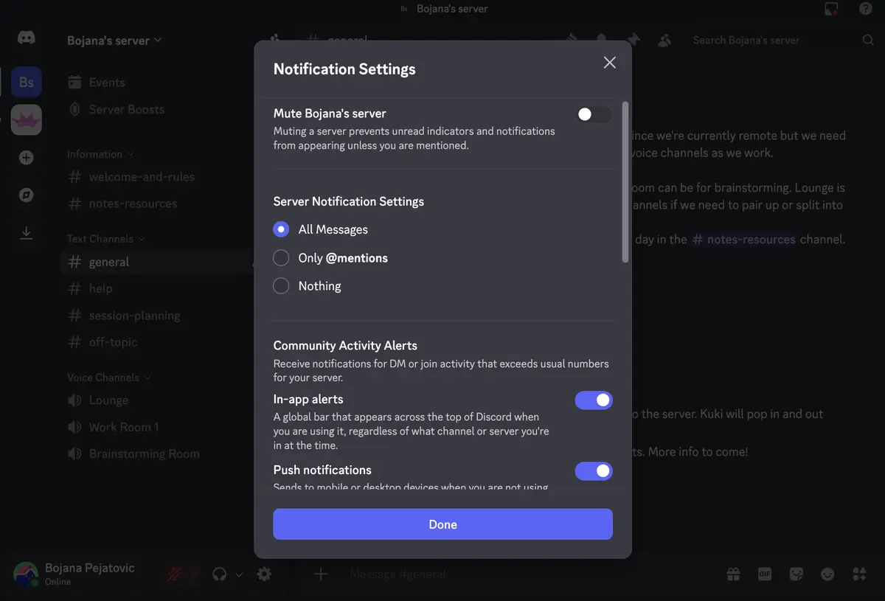Enable In-app alerts toggle
This screenshot has height=601, width=885.
pos(594,400)
